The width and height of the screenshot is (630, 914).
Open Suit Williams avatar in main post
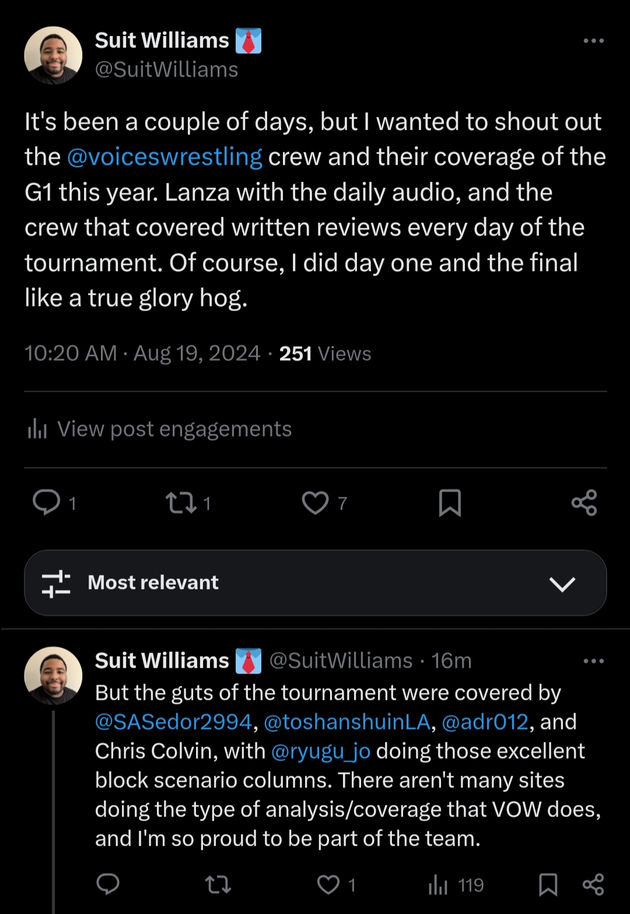pyautogui.click(x=53, y=55)
